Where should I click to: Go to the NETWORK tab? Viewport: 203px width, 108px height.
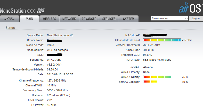[x=69, y=19]
